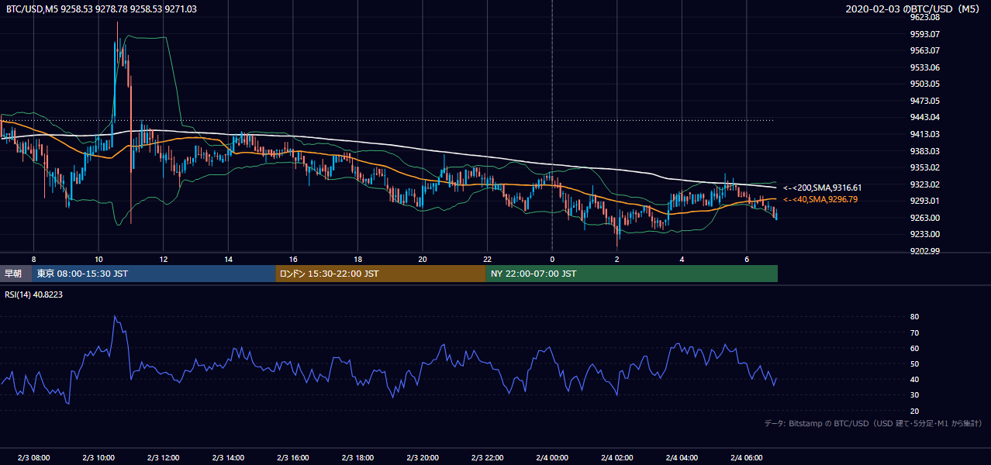991x465 pixels.
Task: Select the 40 level on RSI axis
Action: (915, 379)
